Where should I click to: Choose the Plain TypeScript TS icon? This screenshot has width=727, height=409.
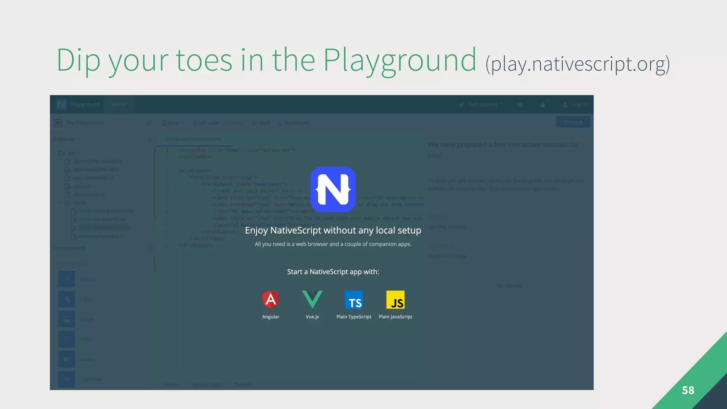(x=354, y=300)
